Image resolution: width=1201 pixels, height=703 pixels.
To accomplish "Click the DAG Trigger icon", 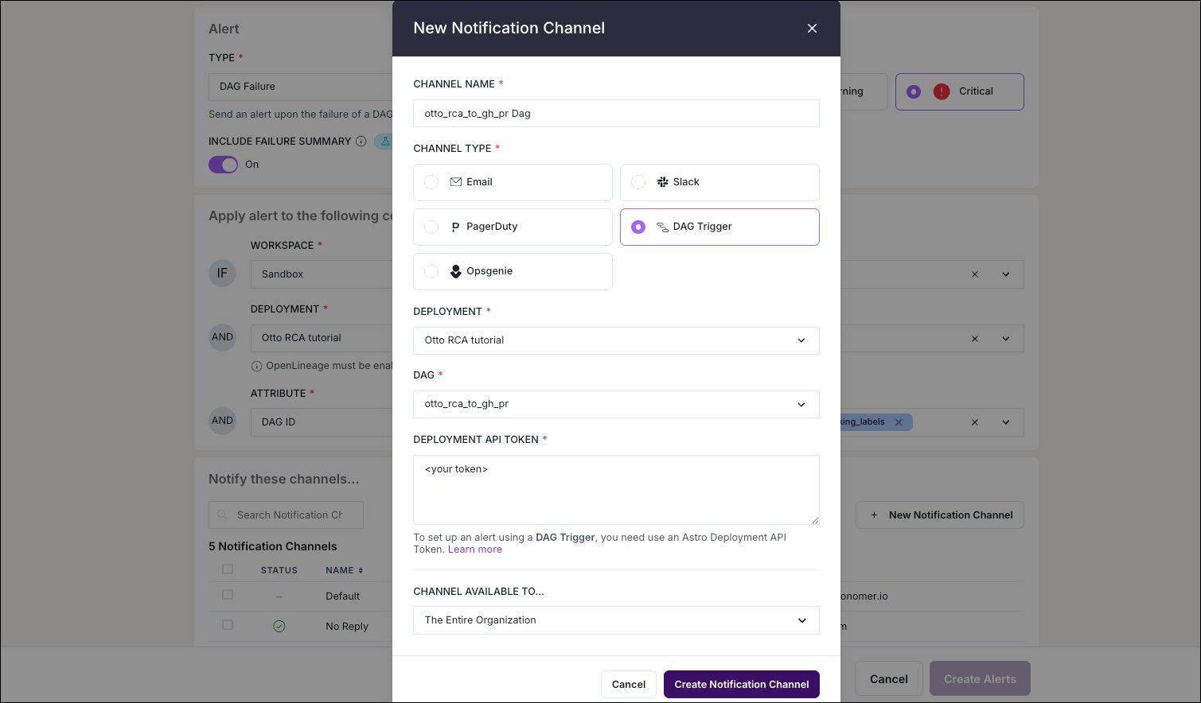I will tap(662, 227).
